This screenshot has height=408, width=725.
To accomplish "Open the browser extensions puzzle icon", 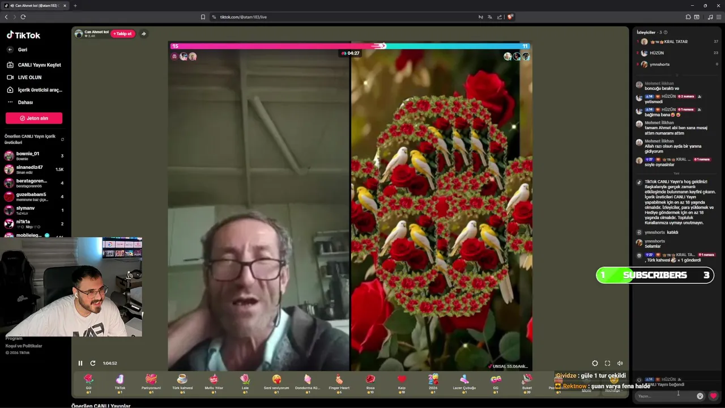I will pos(688,17).
